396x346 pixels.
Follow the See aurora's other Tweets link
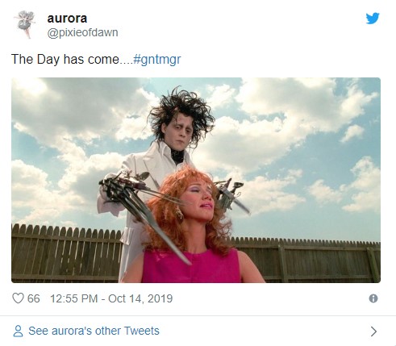coord(94,331)
